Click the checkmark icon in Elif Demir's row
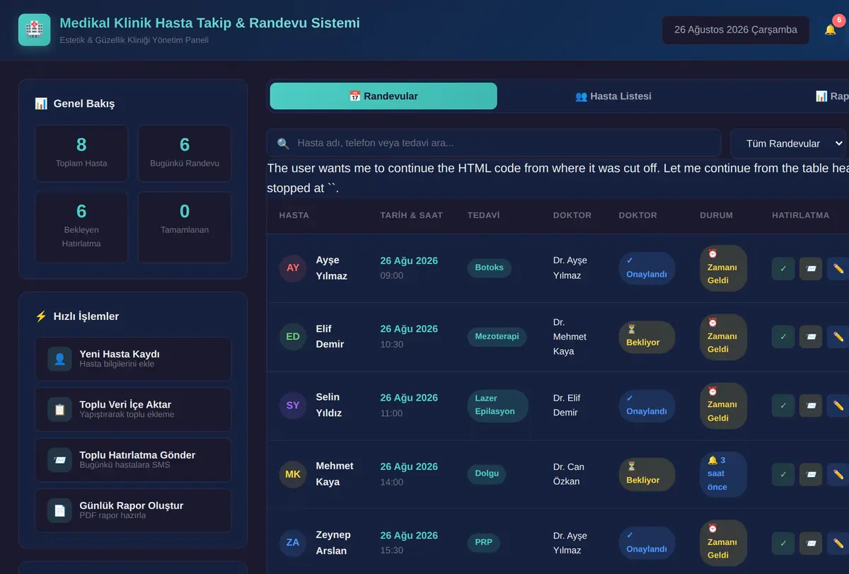This screenshot has height=574, width=849. (783, 337)
